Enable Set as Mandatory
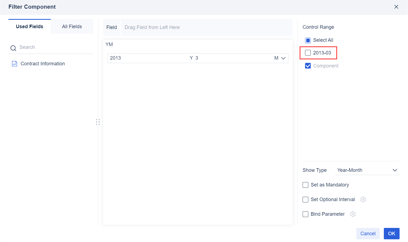The height and width of the screenshot is (242, 408). pos(305,185)
